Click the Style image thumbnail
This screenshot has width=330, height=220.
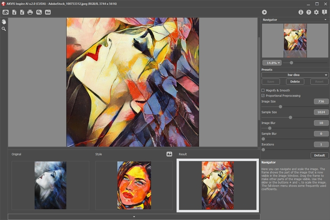coord(134,185)
